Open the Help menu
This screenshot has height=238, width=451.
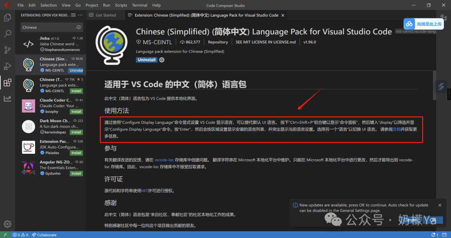pyautogui.click(x=157, y=5)
